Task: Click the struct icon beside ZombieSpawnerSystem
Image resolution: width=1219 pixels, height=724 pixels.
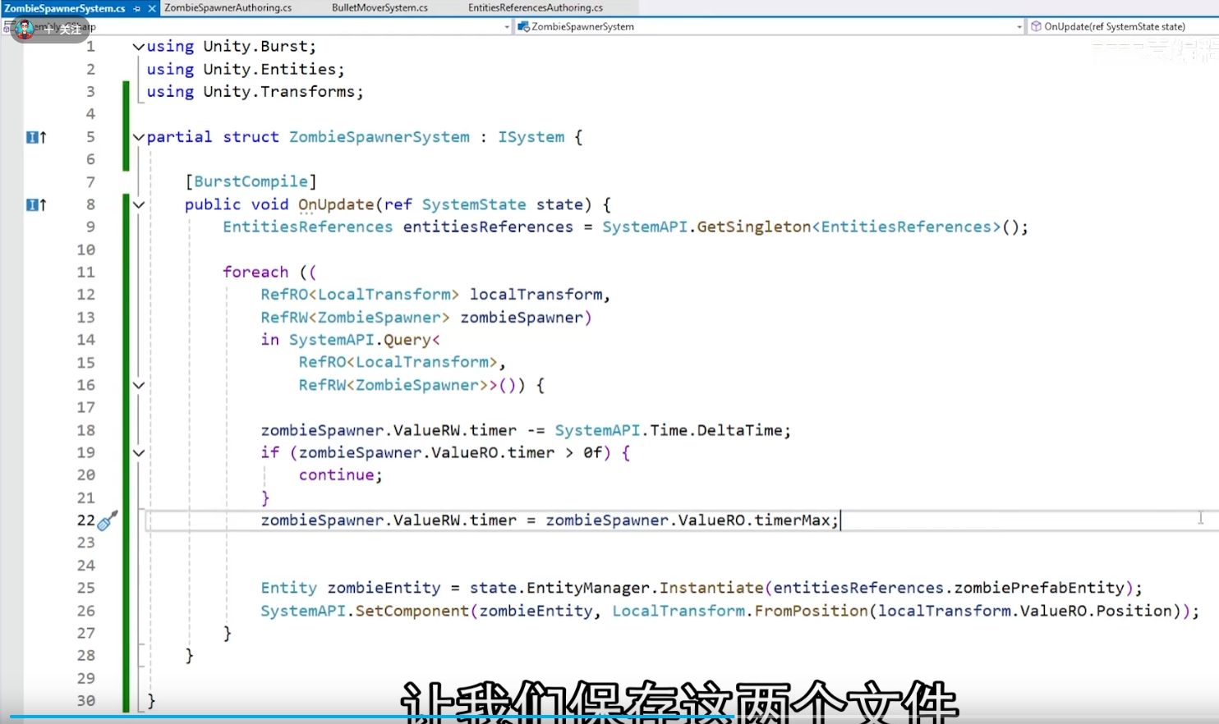Action: pyautogui.click(x=523, y=26)
